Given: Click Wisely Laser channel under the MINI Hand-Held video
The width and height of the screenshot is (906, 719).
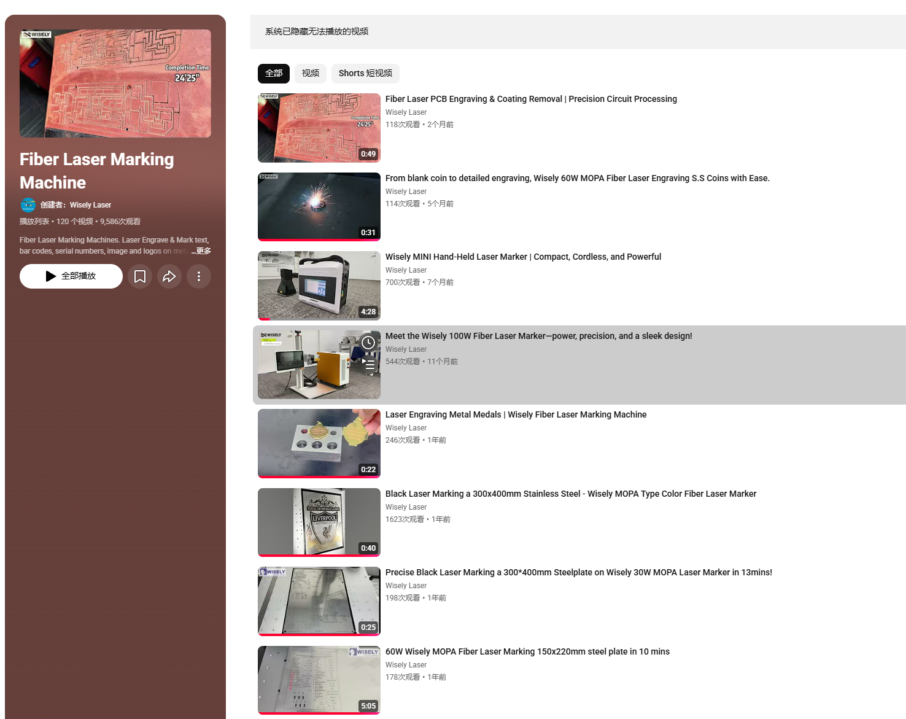Looking at the screenshot, I should [406, 270].
